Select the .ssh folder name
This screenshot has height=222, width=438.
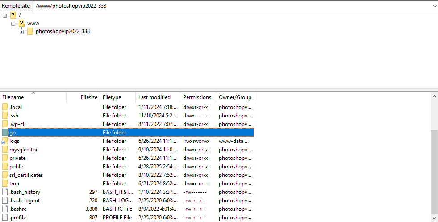pos(14,116)
